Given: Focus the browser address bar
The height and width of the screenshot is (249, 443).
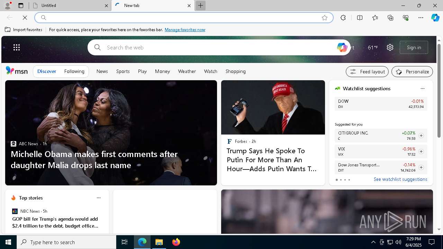Looking at the screenshot, I should pyautogui.click(x=183, y=18).
